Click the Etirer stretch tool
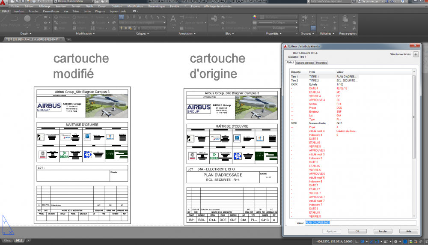This screenshot has height=245, width=428. (x=60, y=28)
